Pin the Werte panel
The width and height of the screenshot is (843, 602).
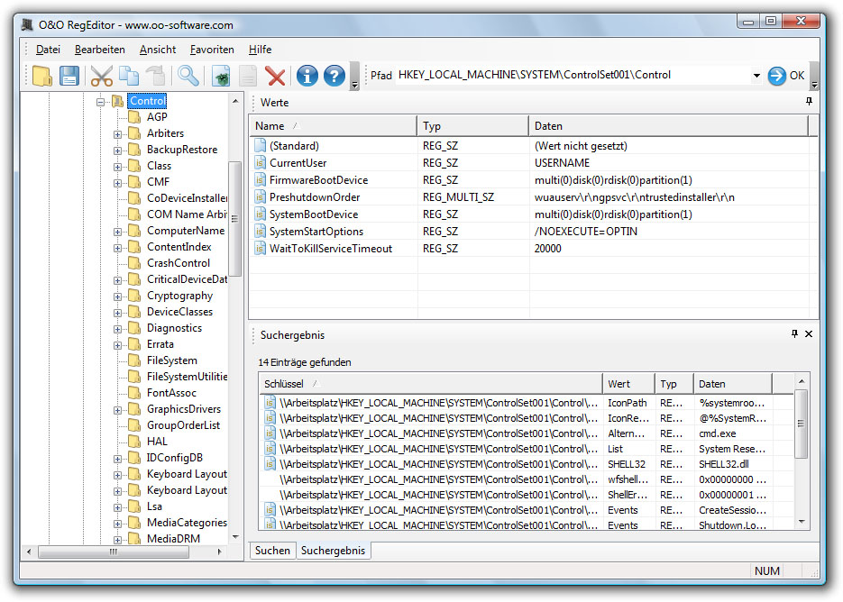pos(809,102)
